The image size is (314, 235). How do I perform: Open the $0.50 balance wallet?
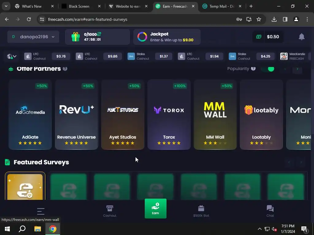point(268,37)
